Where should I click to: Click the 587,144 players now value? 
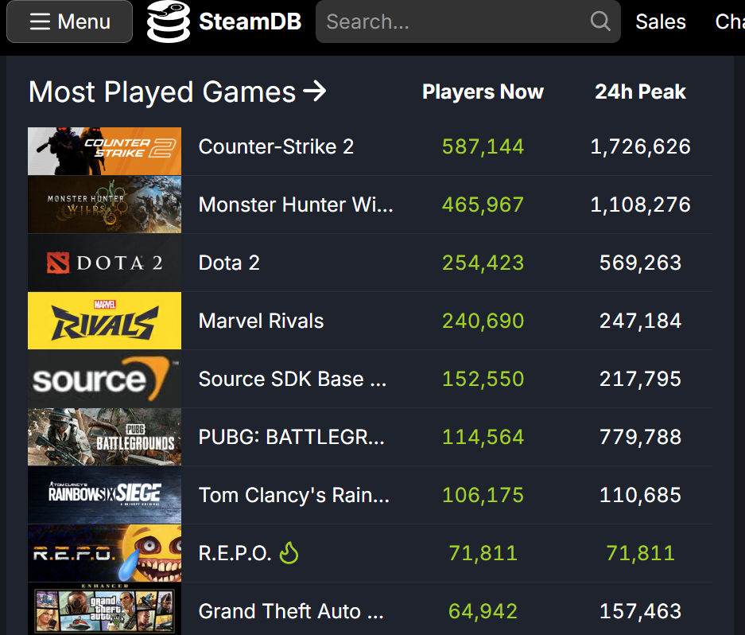pyautogui.click(x=483, y=146)
